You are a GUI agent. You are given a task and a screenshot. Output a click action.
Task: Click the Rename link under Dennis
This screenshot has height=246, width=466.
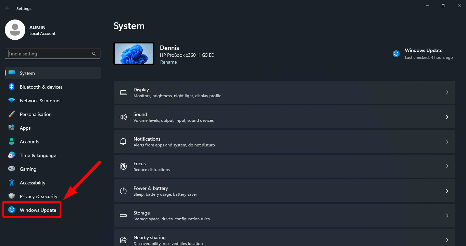pyautogui.click(x=168, y=62)
